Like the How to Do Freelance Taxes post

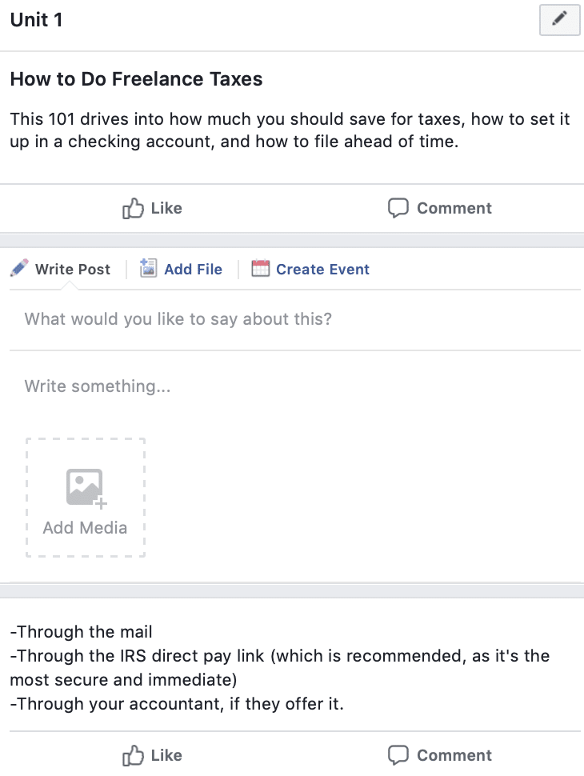coord(153,208)
